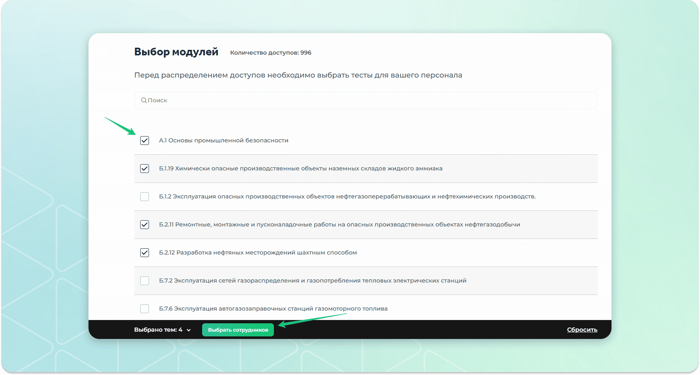Click the Б.2.12 Разработка нефтяных месторождений label
Image resolution: width=700 pixels, height=375 pixels.
pyautogui.click(x=258, y=253)
